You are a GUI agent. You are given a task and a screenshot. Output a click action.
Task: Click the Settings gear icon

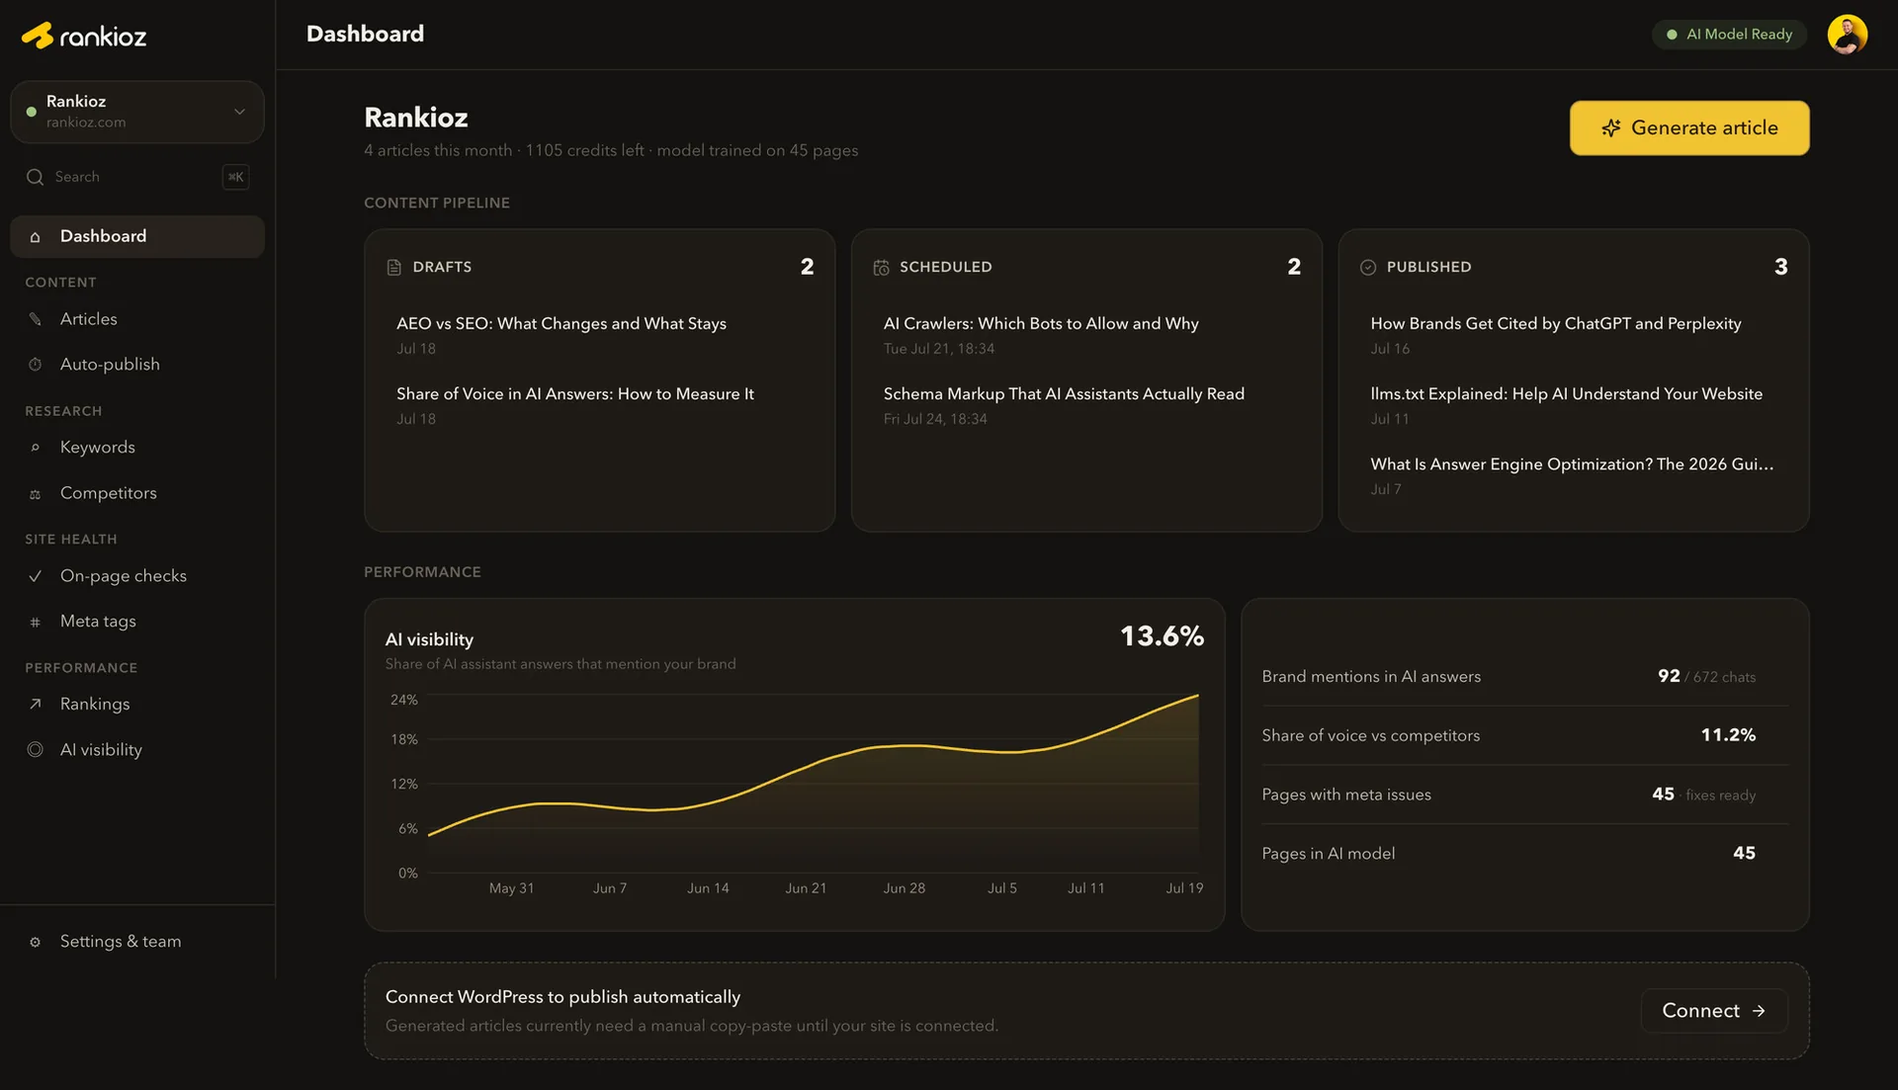pos(36,943)
